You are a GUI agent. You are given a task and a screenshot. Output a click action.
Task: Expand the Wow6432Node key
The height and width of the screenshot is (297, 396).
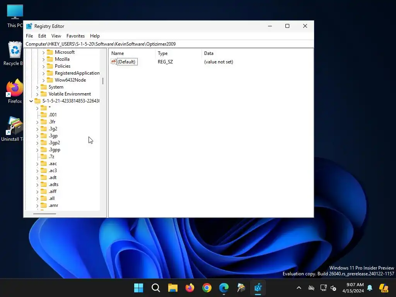43,80
